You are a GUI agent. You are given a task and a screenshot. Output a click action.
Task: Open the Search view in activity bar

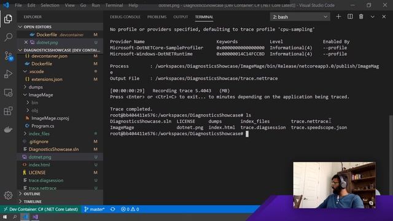8,37
